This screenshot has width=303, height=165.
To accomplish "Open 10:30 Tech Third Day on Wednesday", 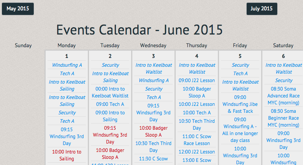I will (153, 147).
